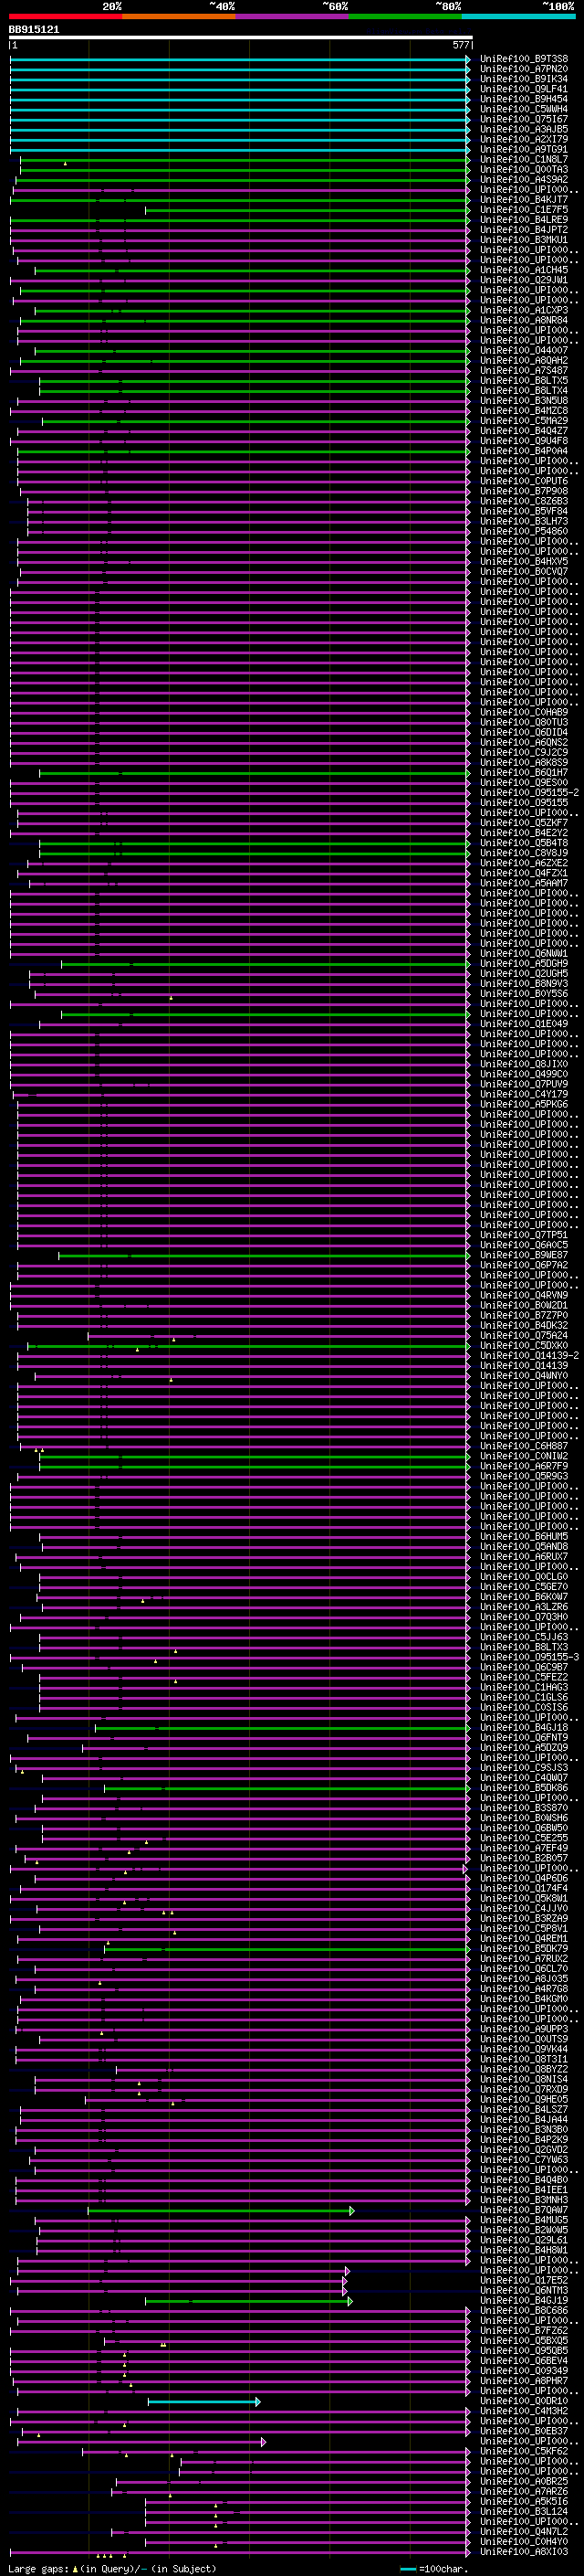
Task: Select hit label UniRef100_C8V8J9
Action: tap(524, 853)
